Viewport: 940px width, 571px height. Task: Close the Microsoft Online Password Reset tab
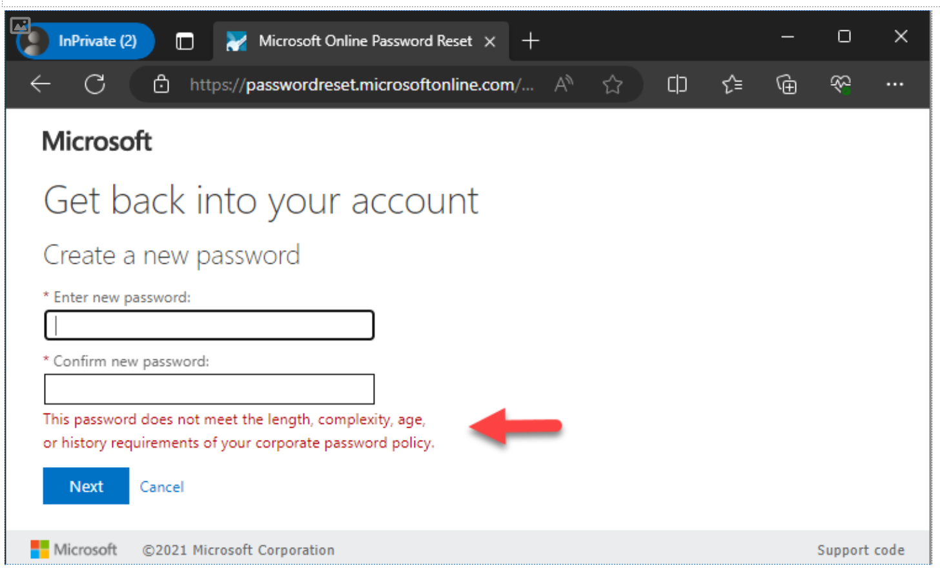tap(490, 41)
